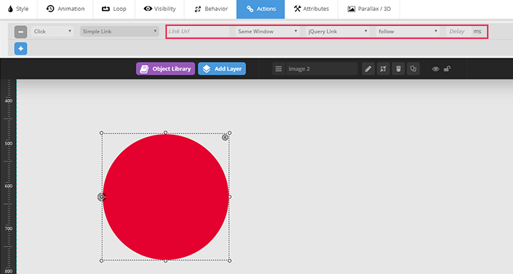
Task: Open the jQuery Link type dropdown
Action: (x=337, y=31)
